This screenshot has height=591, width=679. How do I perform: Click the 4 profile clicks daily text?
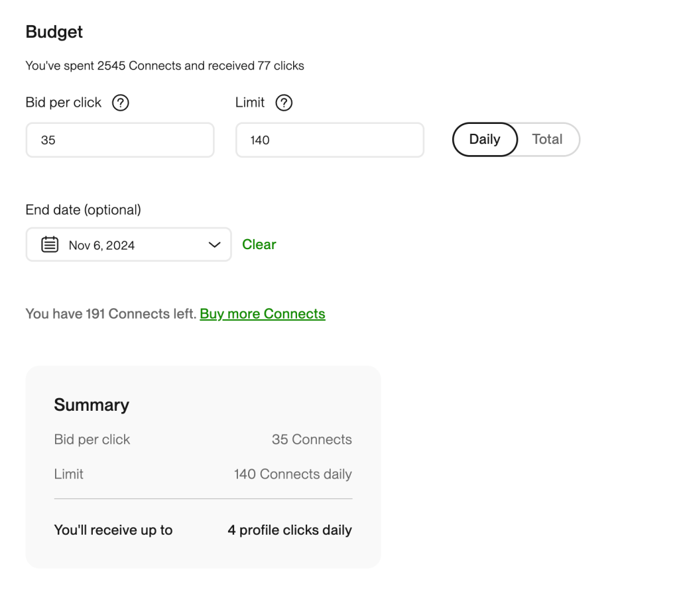coord(290,530)
